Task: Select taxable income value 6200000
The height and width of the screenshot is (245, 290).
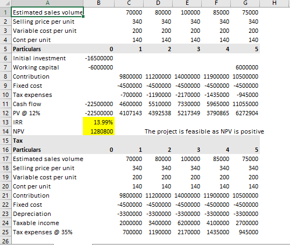Action: click(187, 223)
